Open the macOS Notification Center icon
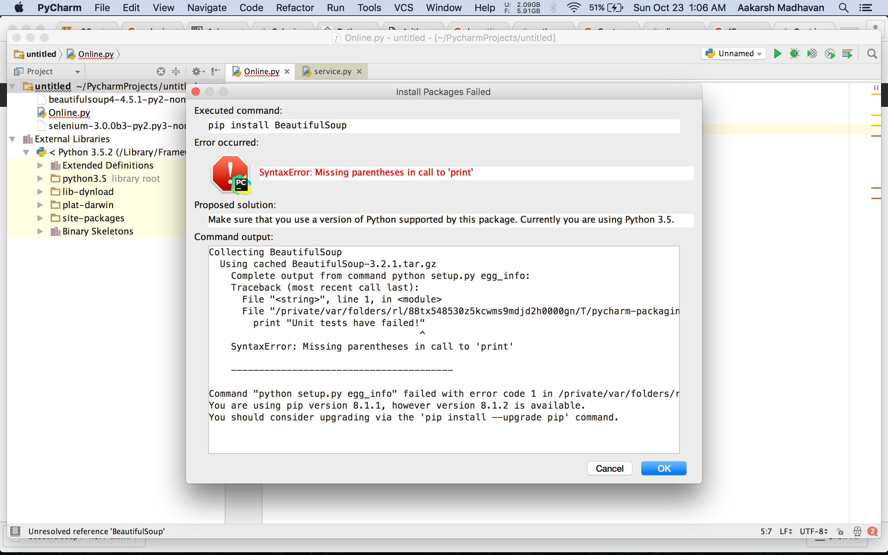This screenshot has width=888, height=555. coord(866,8)
